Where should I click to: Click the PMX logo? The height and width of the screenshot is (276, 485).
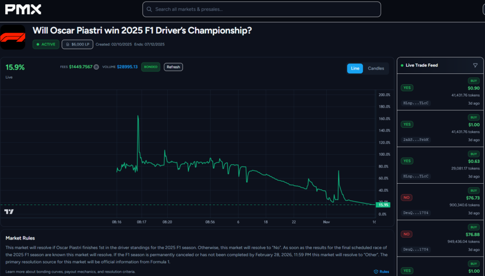tap(22, 9)
